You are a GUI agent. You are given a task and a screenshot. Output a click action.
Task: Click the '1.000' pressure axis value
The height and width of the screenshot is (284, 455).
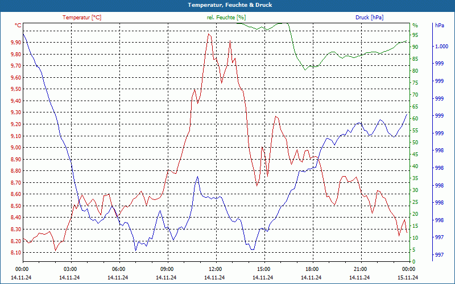(x=441, y=47)
